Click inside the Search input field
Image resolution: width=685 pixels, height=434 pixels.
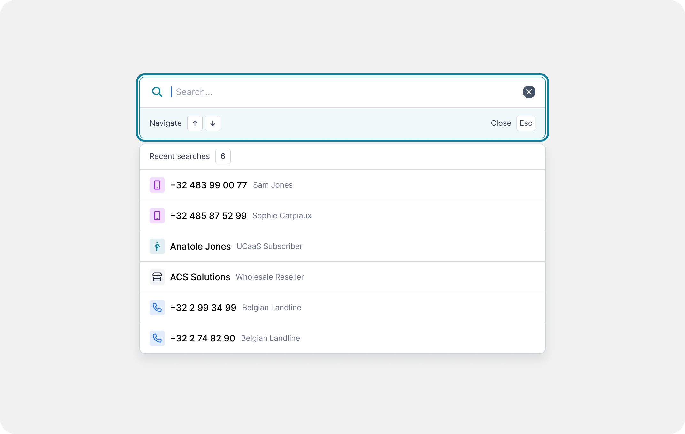[x=288, y=92]
